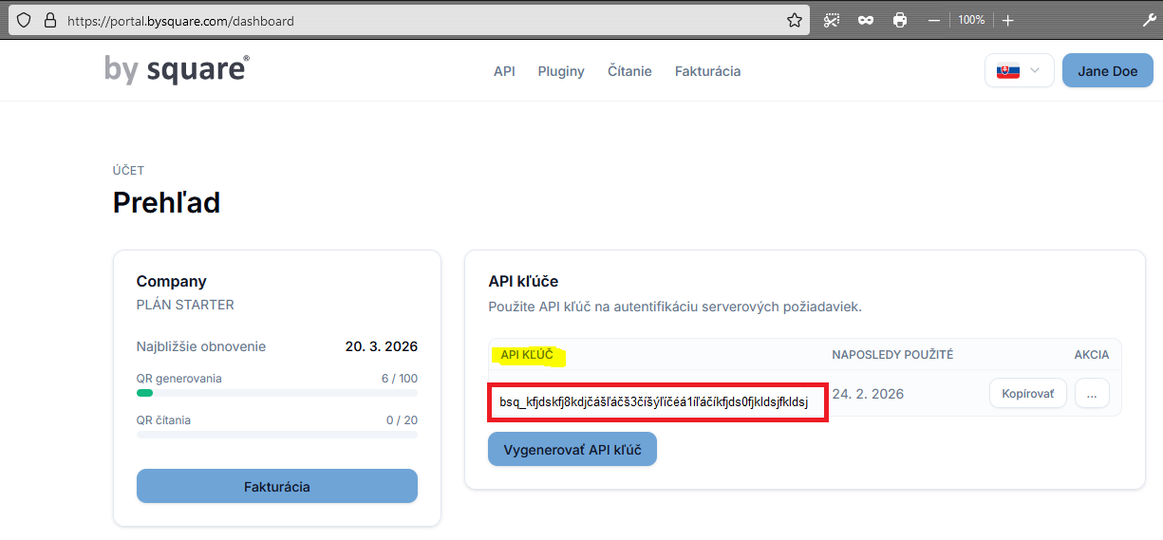Screen dimensions: 1163x540
Task: Open the Slovak flag language dropdown
Action: click(1020, 71)
